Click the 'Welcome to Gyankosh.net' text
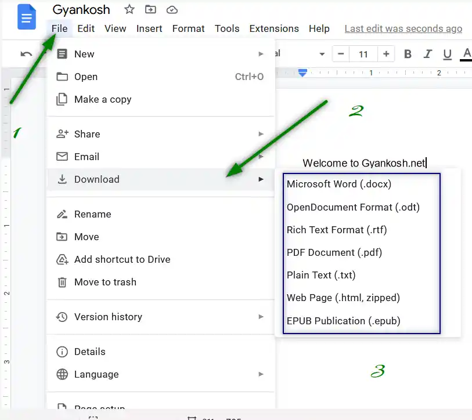Viewport: 472px width, 420px height. point(364,163)
